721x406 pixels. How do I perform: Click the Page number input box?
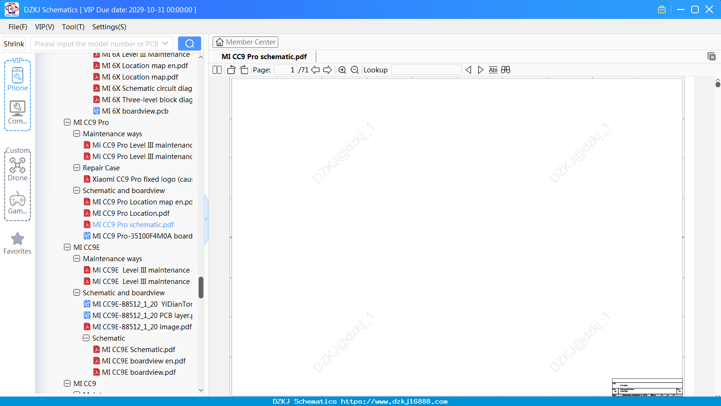[x=285, y=70]
